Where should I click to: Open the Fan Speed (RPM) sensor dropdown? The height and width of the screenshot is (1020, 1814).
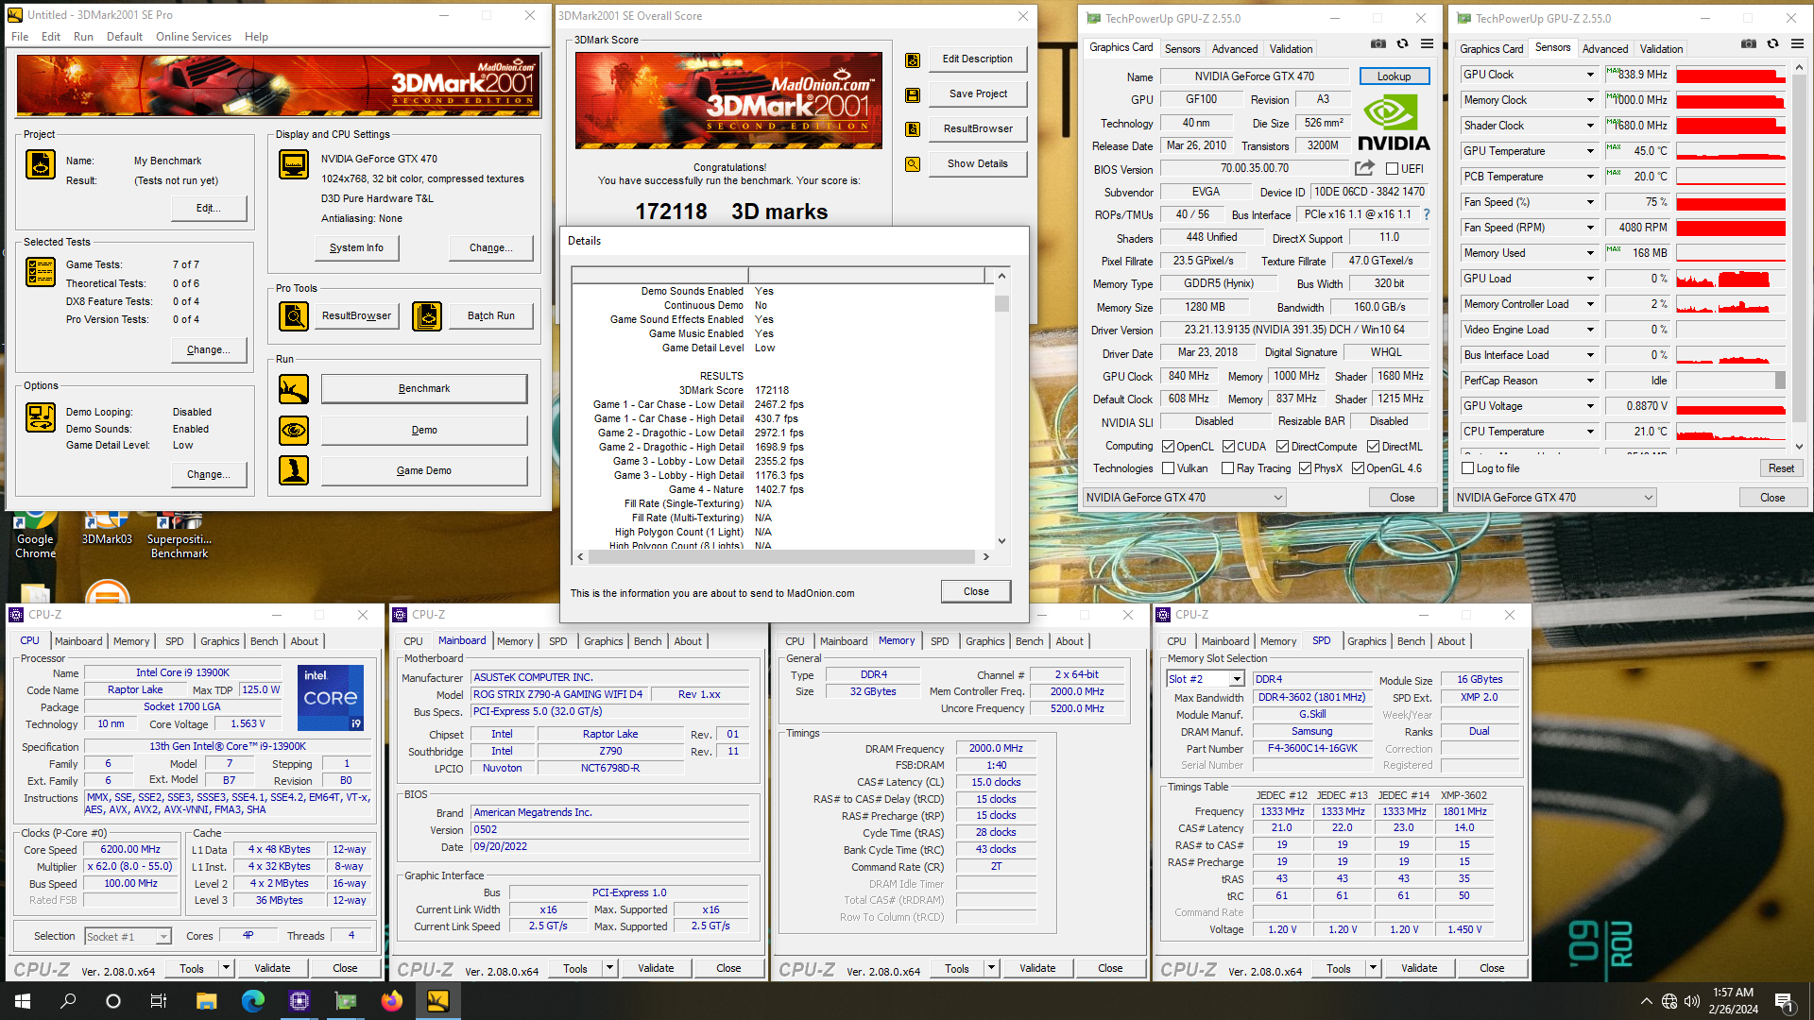(1590, 228)
